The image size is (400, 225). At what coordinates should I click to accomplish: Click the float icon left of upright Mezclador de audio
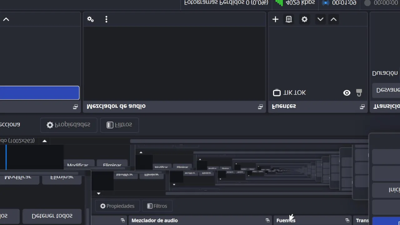[x=123, y=220]
